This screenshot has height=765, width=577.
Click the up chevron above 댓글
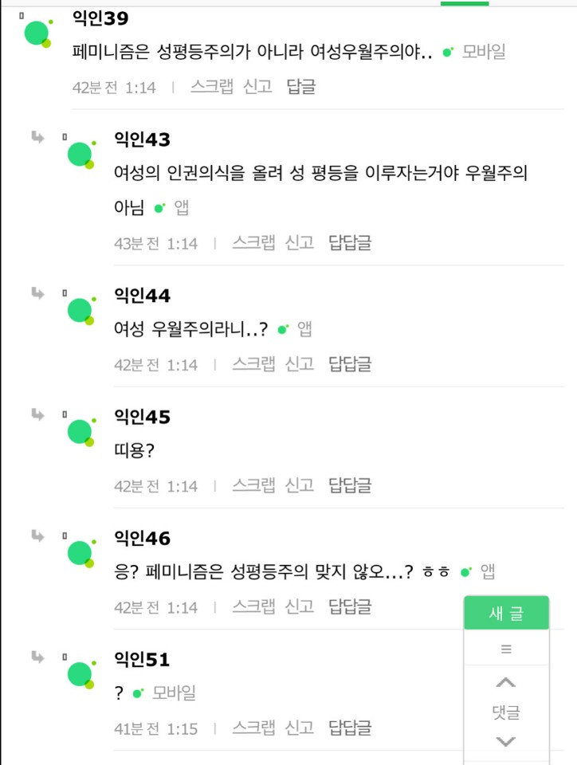click(x=506, y=683)
